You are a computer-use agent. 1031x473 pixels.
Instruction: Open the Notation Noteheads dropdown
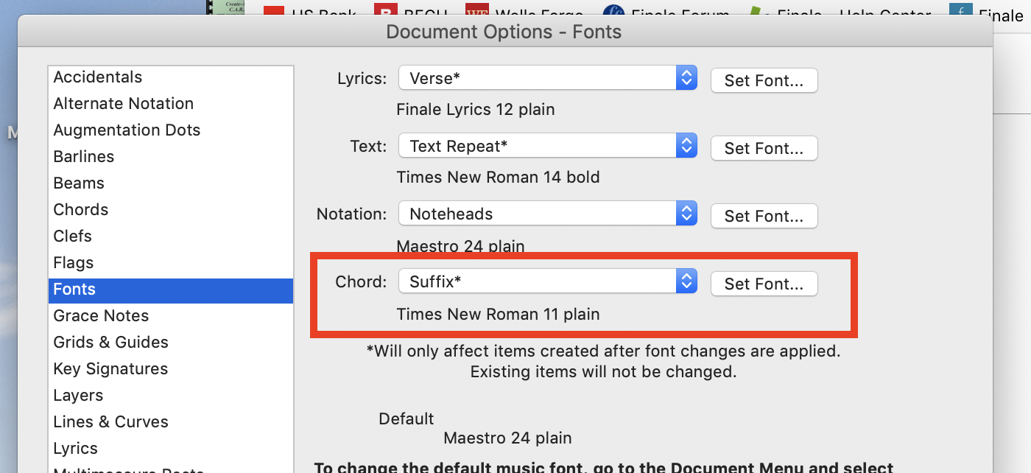547,214
